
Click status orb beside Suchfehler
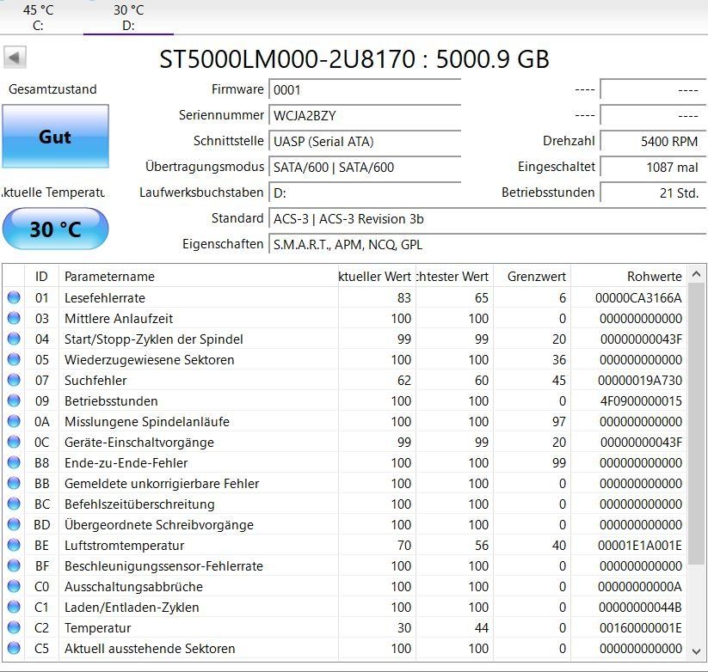[x=14, y=380]
